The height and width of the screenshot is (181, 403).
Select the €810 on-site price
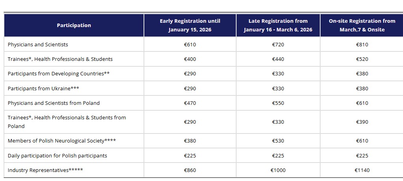pos(362,45)
